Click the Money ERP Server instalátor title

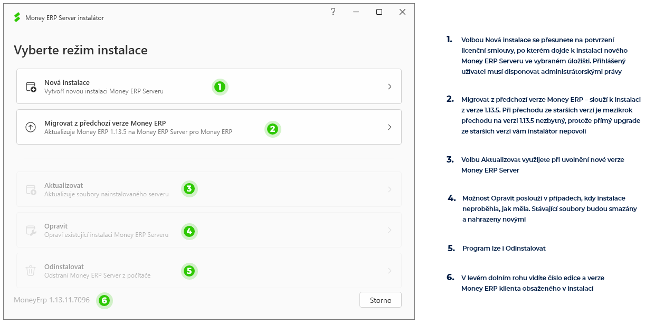click(x=64, y=18)
